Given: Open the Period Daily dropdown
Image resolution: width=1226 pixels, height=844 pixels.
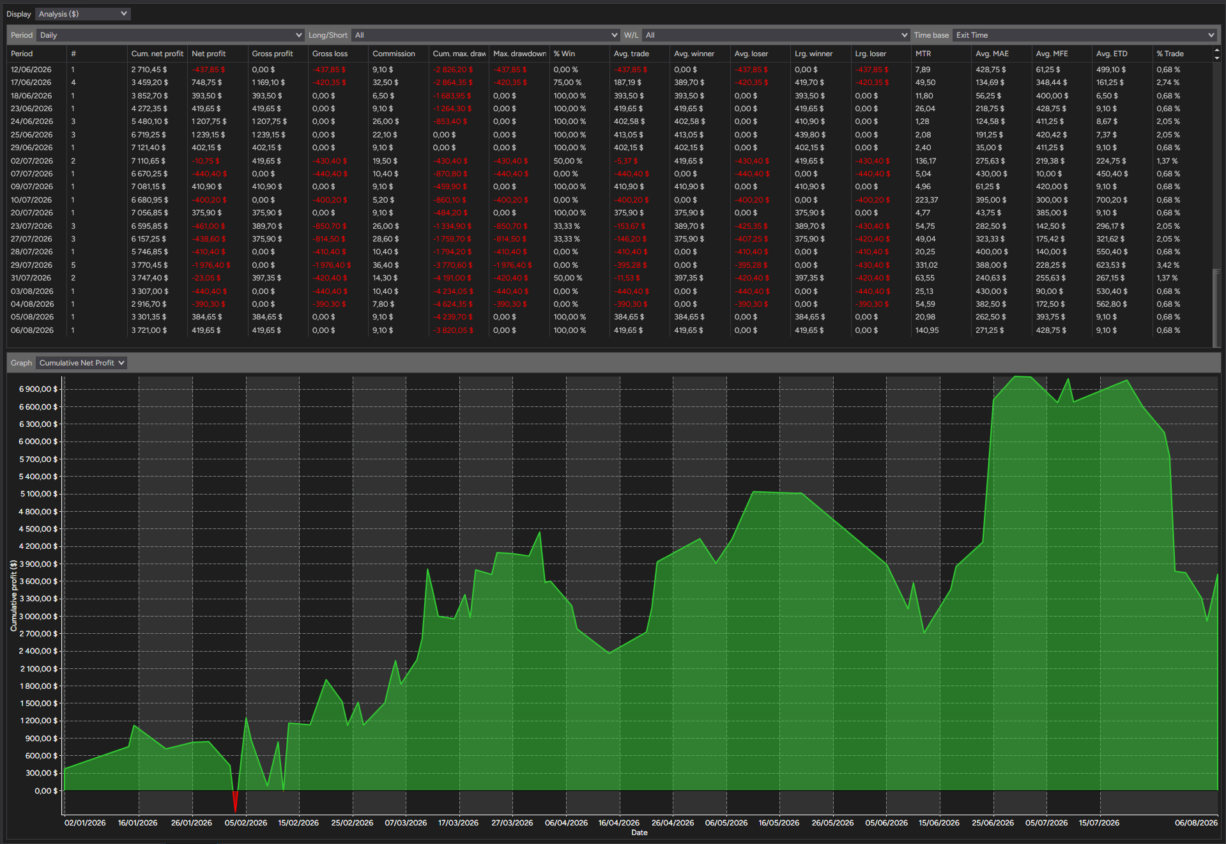Looking at the screenshot, I should pyautogui.click(x=170, y=35).
